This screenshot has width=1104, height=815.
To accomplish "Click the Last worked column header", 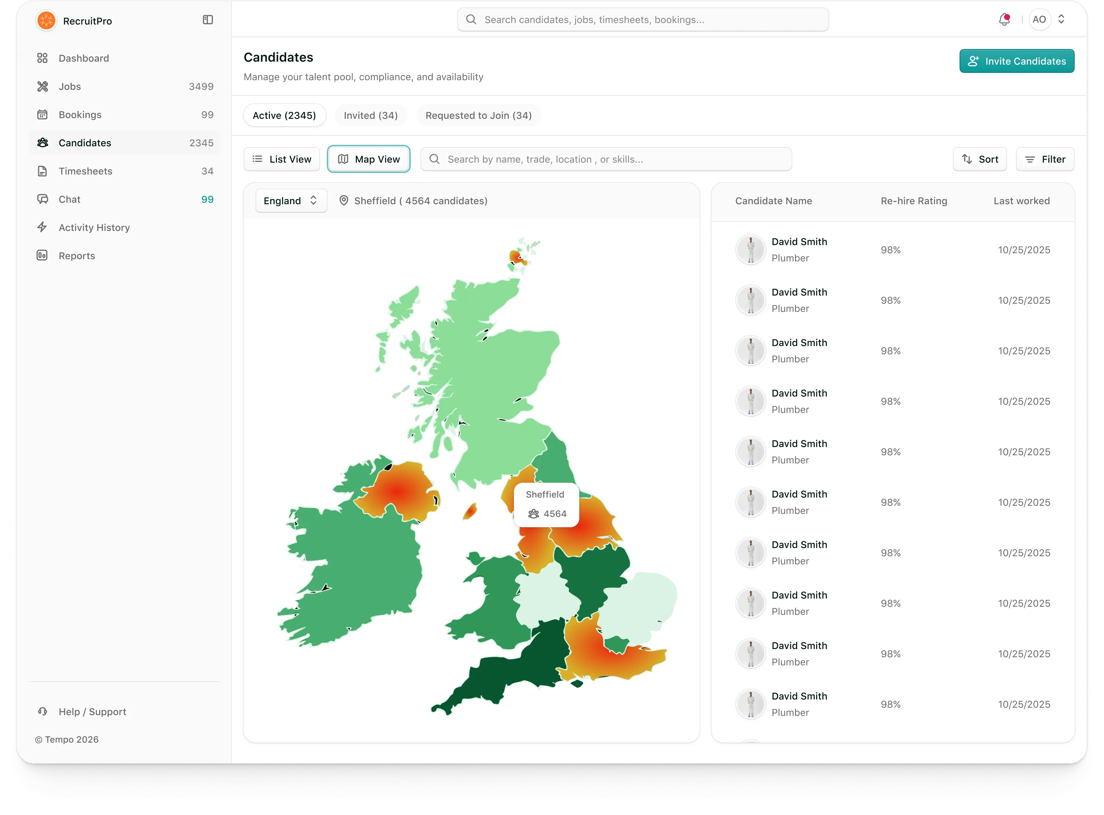I will tap(1021, 201).
